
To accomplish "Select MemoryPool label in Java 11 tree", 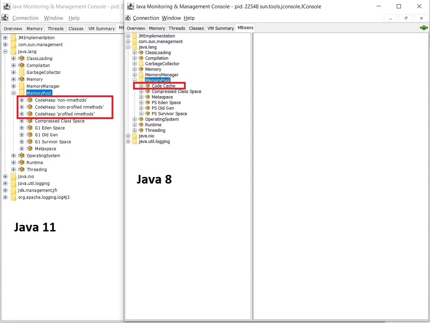I will (39, 93).
